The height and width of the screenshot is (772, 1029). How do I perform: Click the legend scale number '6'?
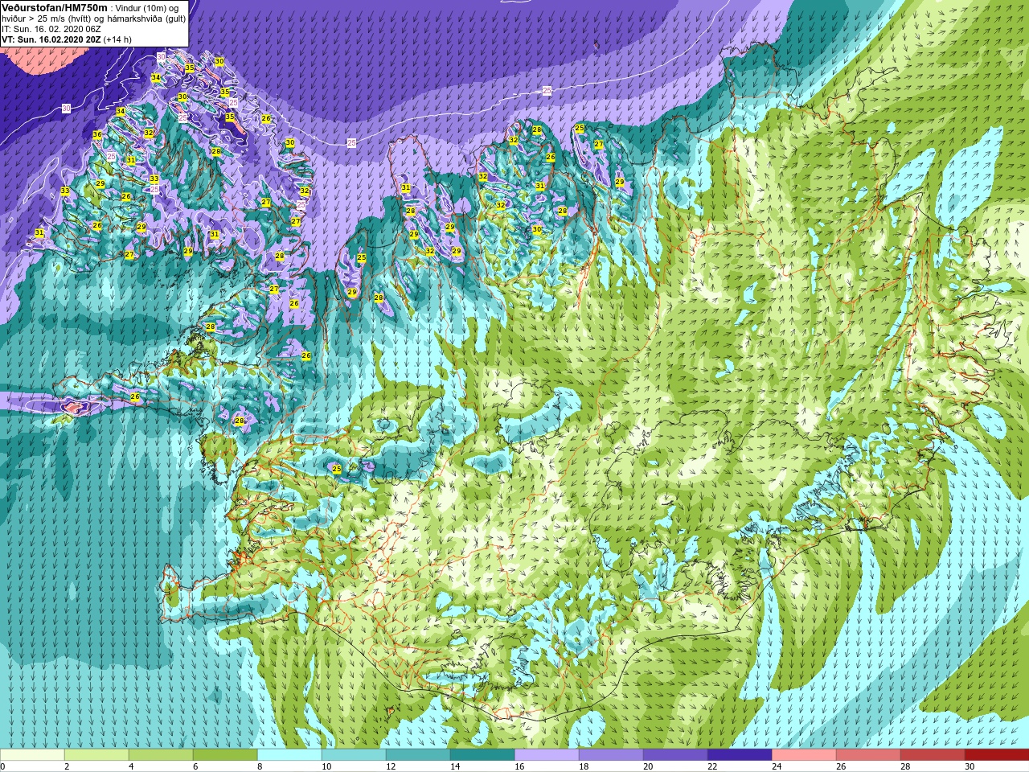click(195, 766)
